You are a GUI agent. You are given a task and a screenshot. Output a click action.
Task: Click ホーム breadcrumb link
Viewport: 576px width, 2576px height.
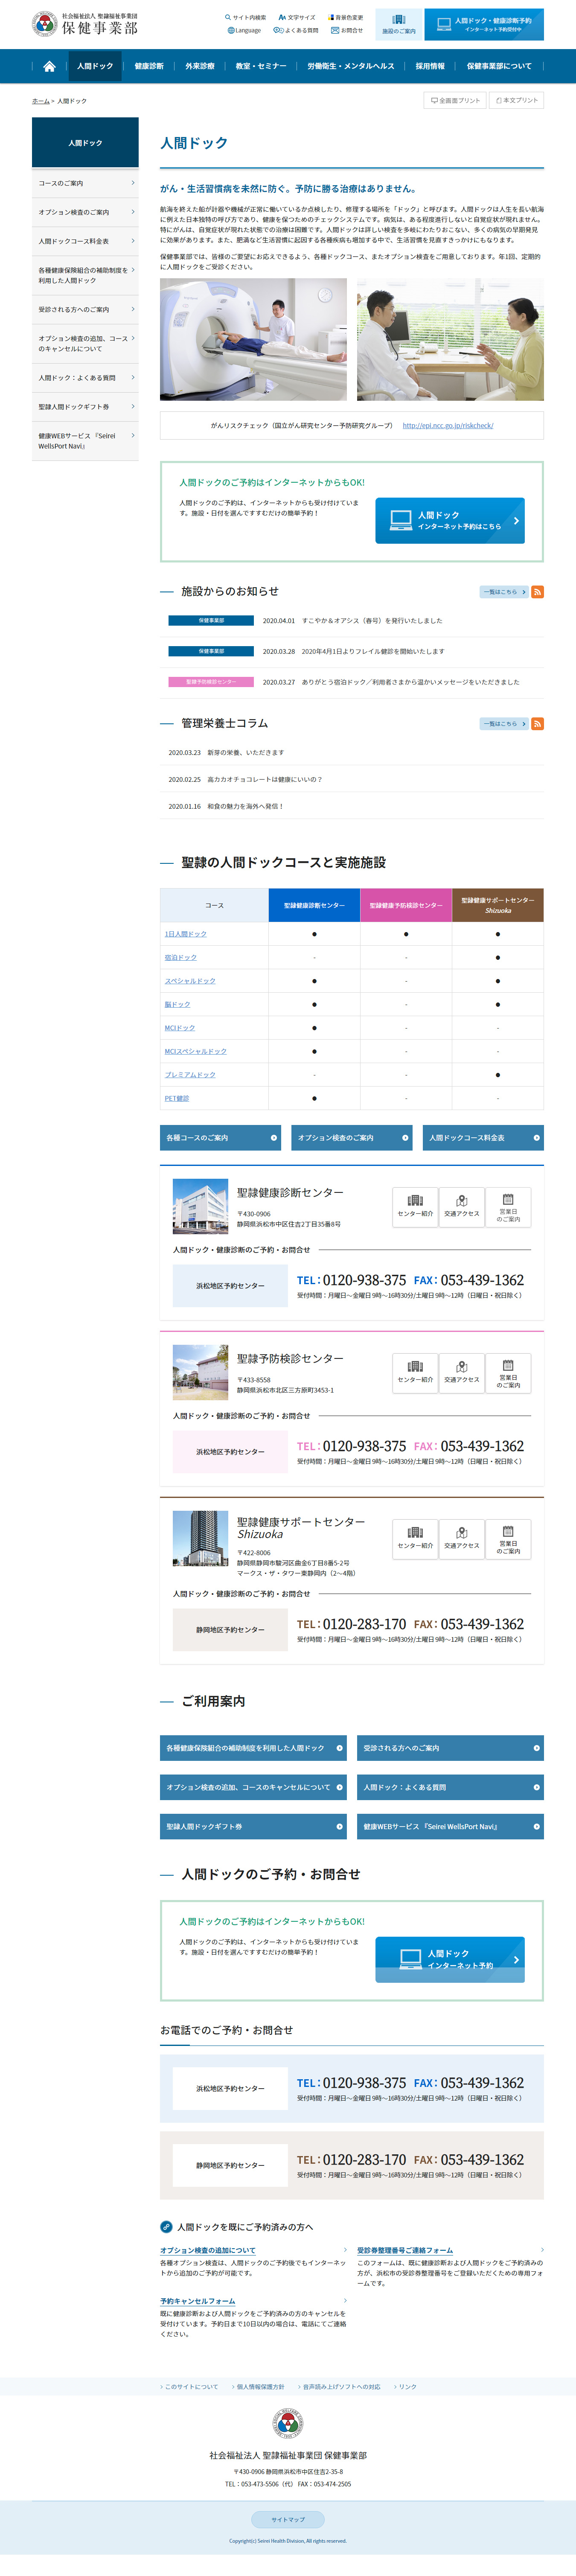click(40, 101)
